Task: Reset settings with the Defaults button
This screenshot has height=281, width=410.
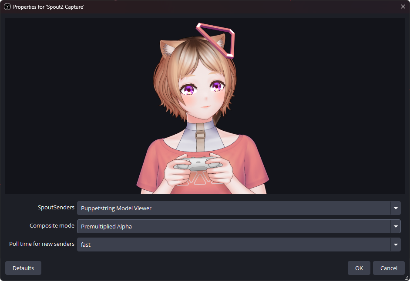Action: (x=23, y=268)
